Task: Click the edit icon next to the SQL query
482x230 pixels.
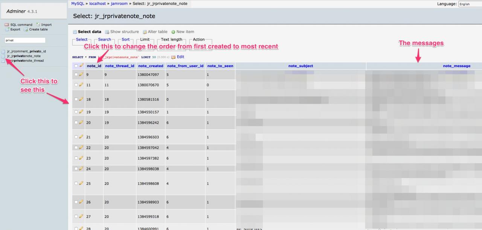Action: tap(173, 57)
